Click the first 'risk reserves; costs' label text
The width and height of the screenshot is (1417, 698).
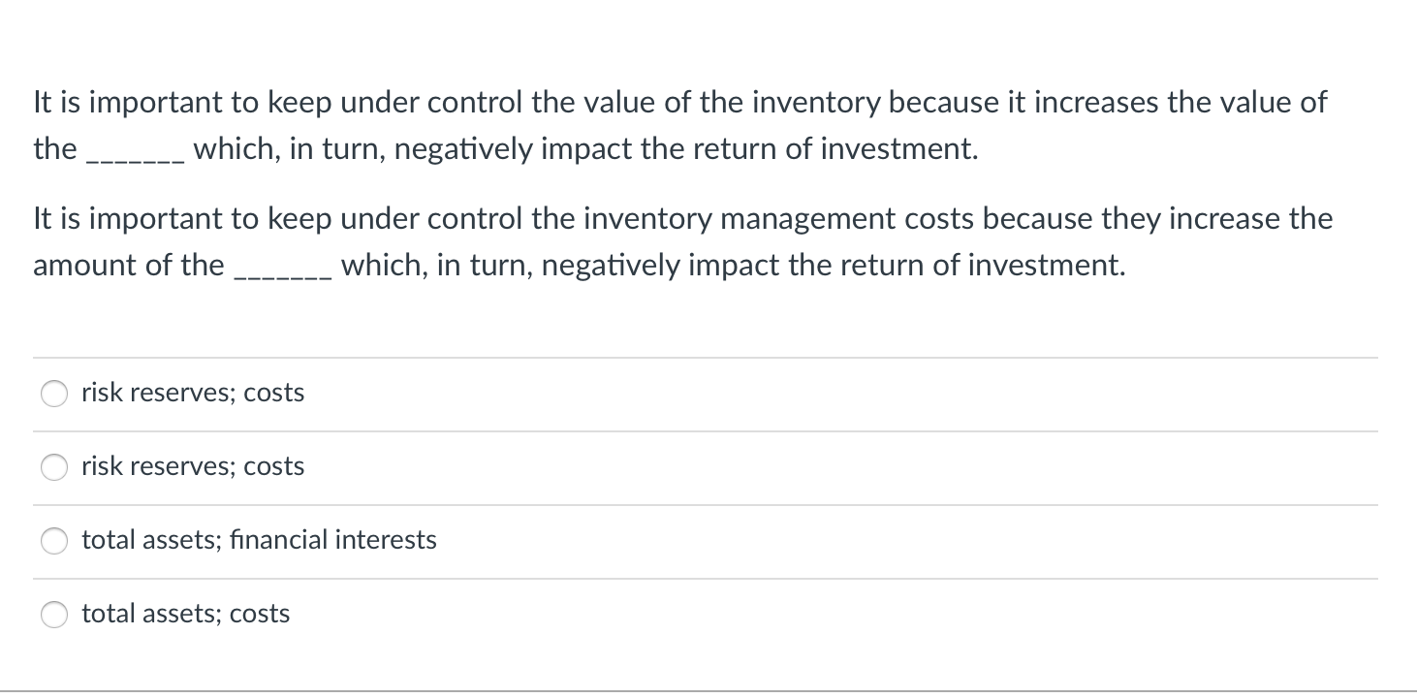pos(192,393)
